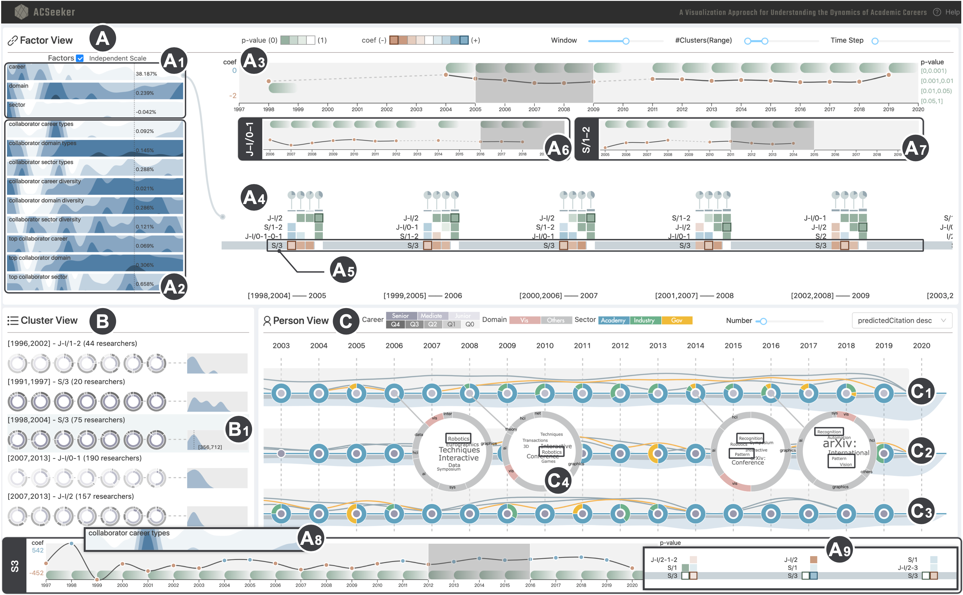963x595 pixels.
Task: Select the domain factor row
Action: point(95,90)
